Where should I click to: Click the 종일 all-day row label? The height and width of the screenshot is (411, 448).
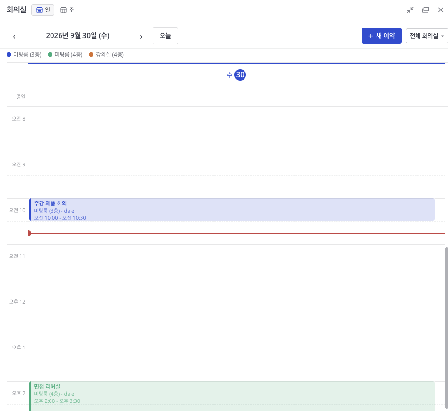point(21,97)
